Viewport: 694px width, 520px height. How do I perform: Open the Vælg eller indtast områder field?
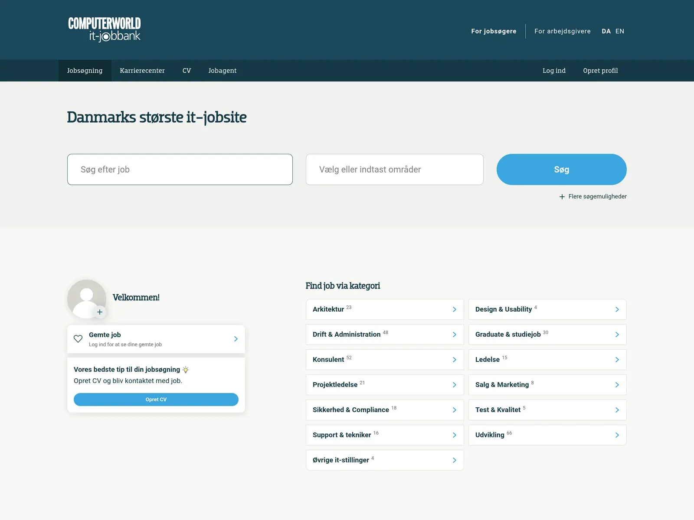(x=395, y=169)
